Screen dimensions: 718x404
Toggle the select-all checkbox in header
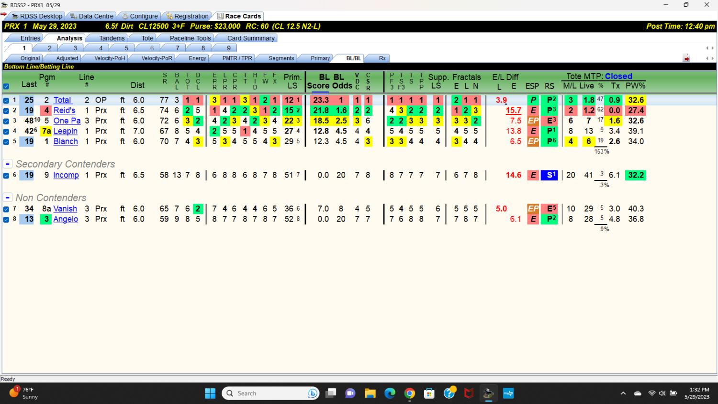click(x=6, y=87)
